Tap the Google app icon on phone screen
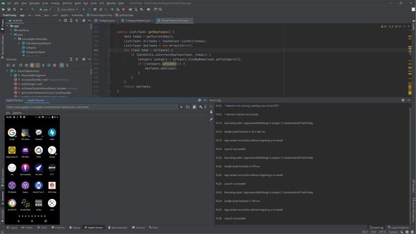The width and height of the screenshot is (416, 234). coord(12,133)
